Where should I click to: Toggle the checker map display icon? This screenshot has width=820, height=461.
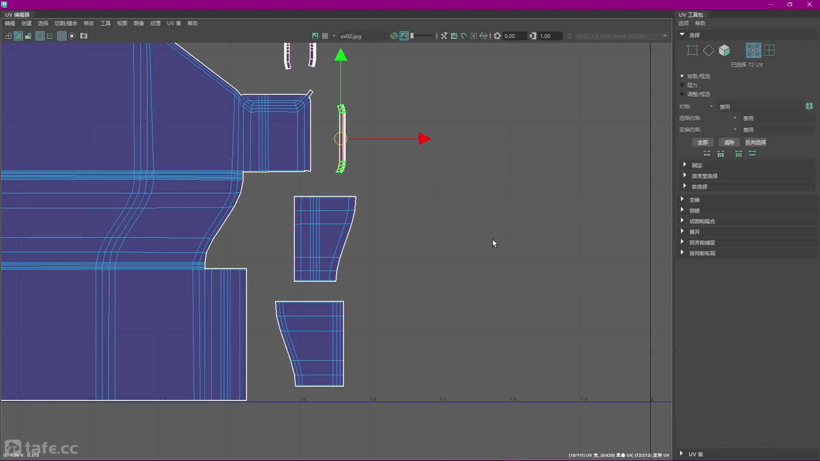[x=325, y=36]
